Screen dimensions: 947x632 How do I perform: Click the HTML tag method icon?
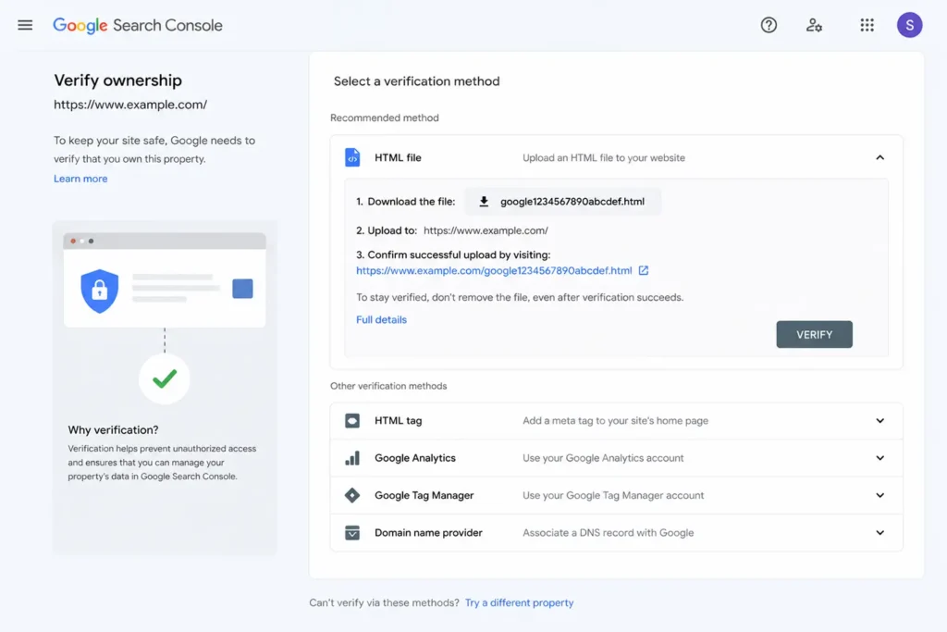[352, 420]
